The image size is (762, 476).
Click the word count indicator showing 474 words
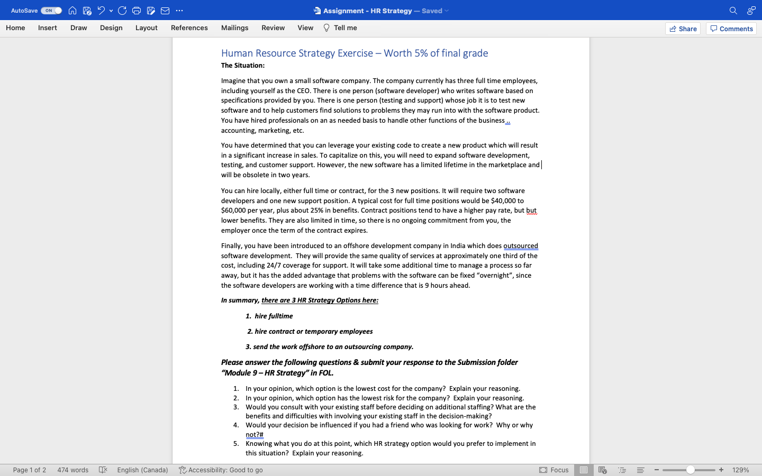[72, 470]
